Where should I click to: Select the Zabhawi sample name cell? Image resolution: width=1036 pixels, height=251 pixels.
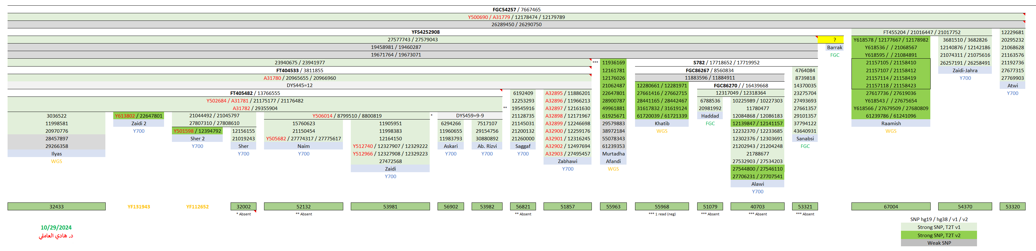tap(567, 161)
